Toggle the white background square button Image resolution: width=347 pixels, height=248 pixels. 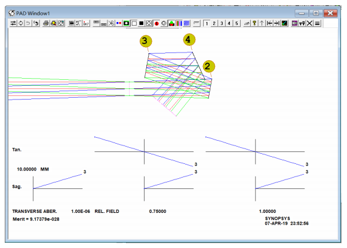coord(134,23)
